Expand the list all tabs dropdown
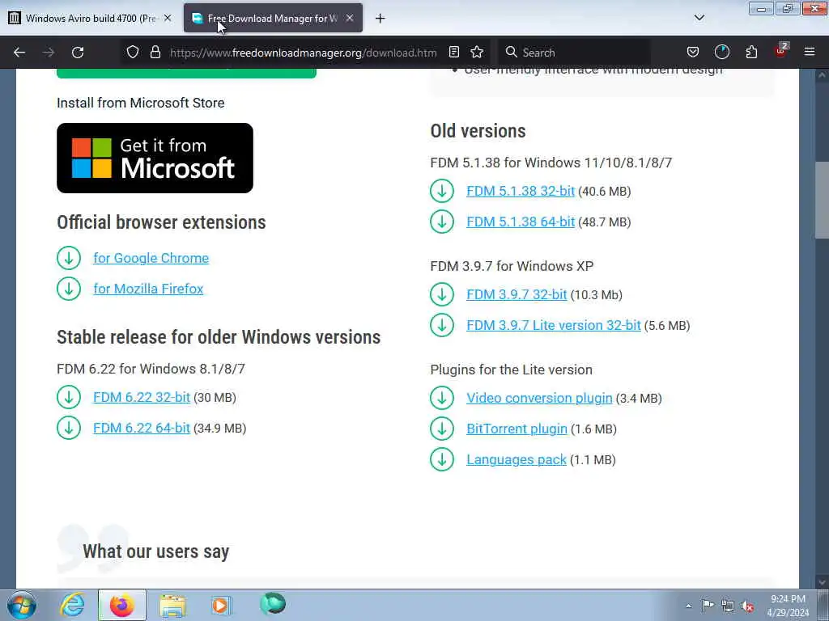Screen dimensions: 829x621 click(699, 18)
